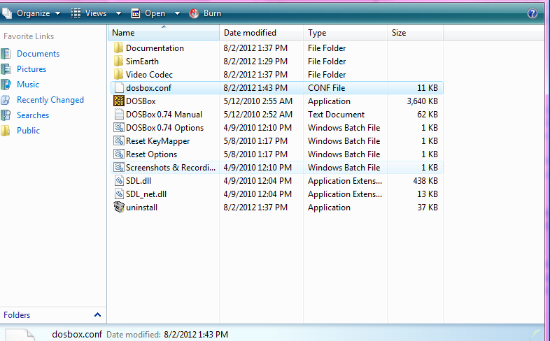Image resolution: width=550 pixels, height=341 pixels.
Task: Select the DOSBox 0.74 Manual text icon
Action: (119, 114)
